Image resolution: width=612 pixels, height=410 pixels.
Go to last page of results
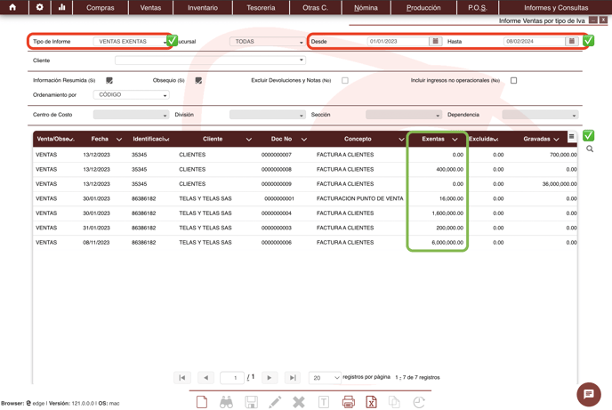[293, 378]
